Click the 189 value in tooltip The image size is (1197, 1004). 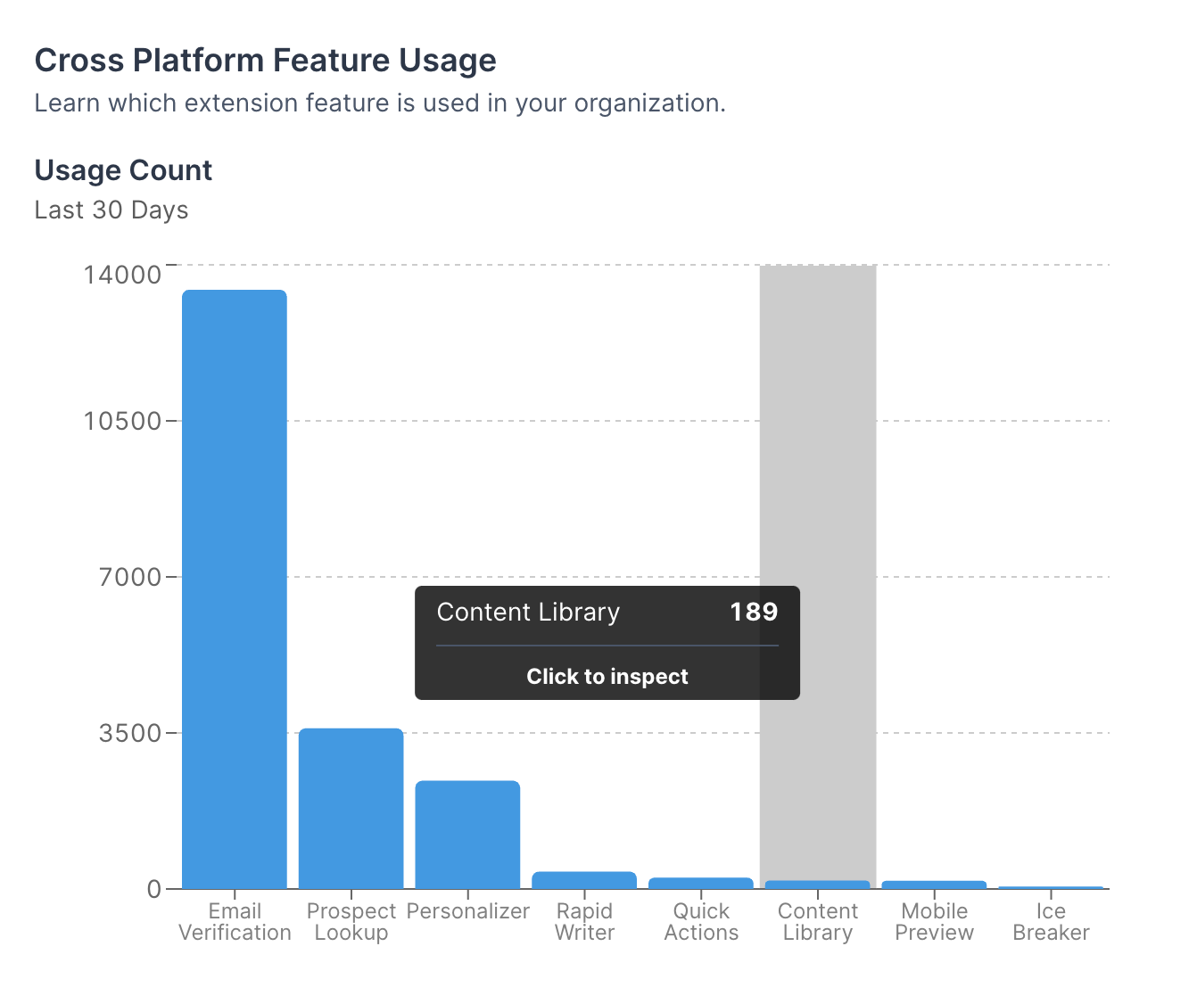coord(754,612)
